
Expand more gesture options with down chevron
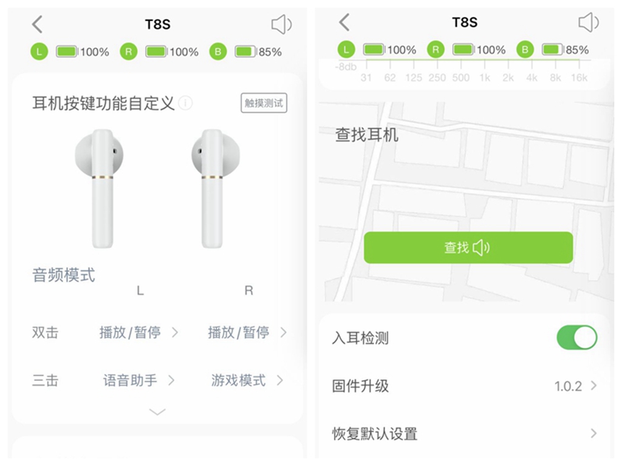click(x=157, y=412)
